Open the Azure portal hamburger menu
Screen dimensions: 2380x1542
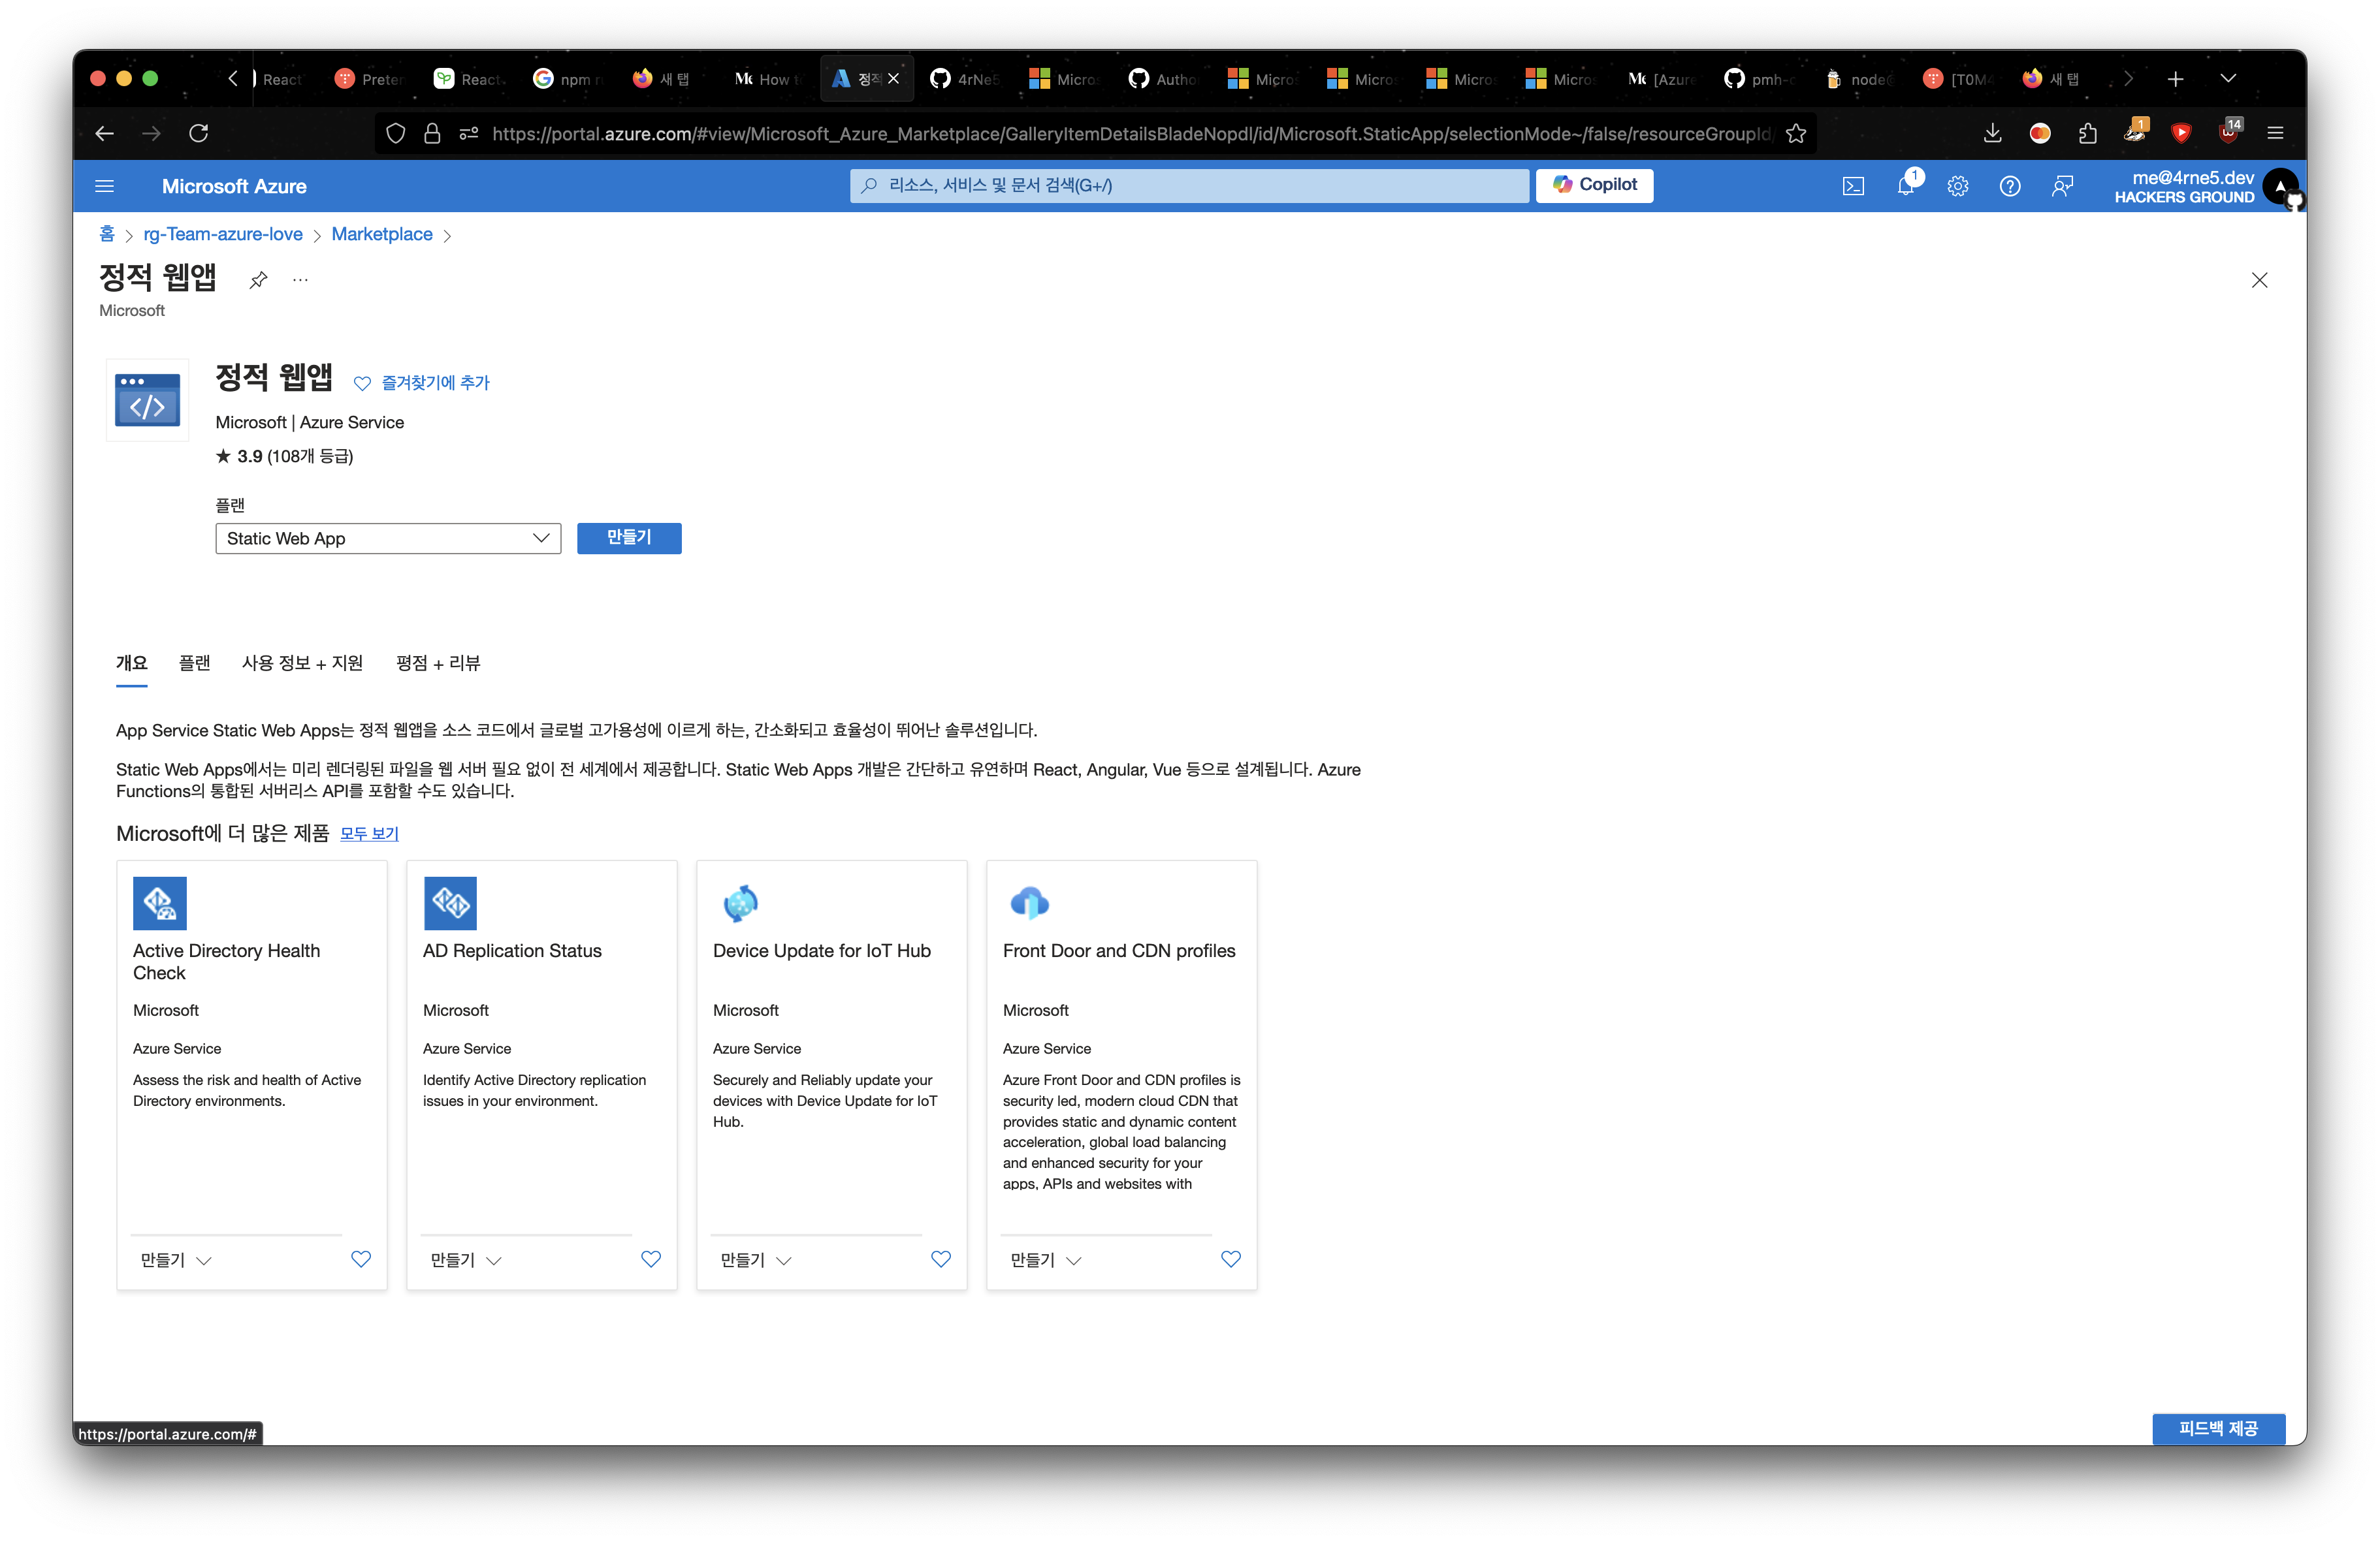(x=104, y=186)
